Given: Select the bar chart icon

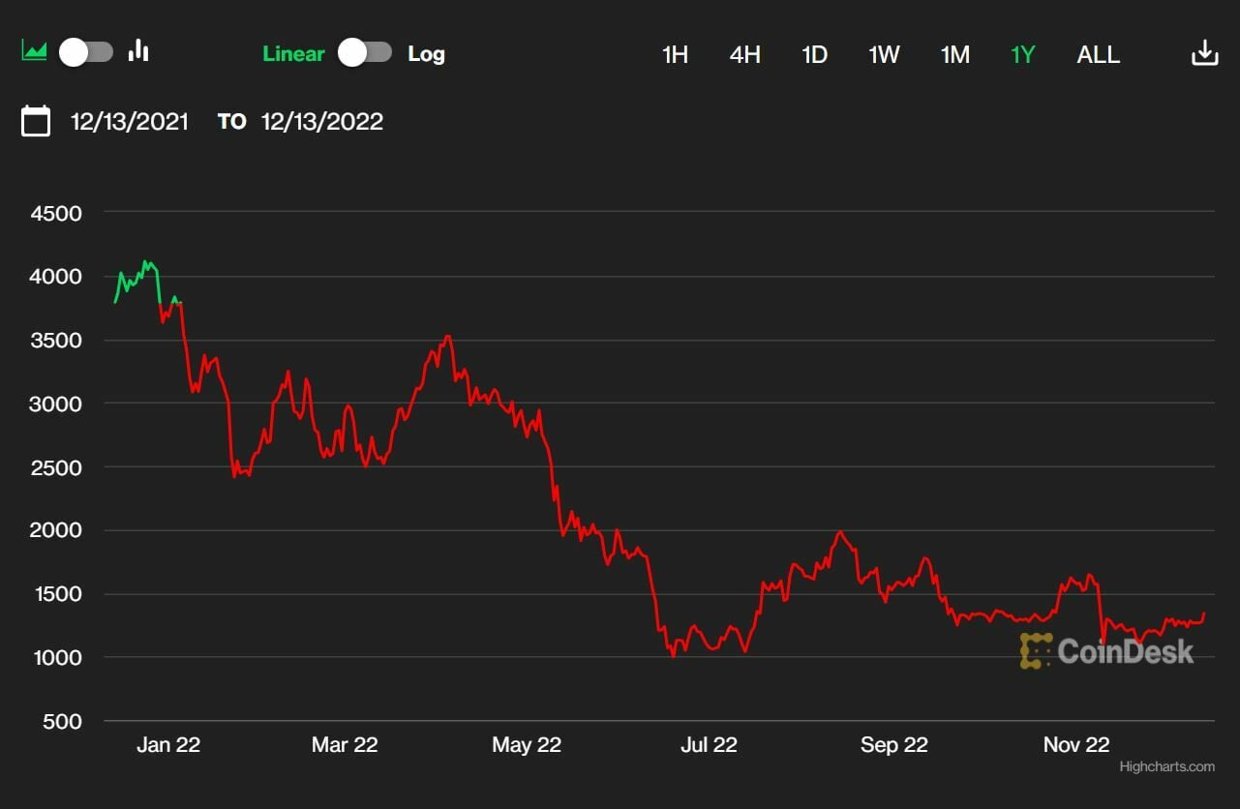Looking at the screenshot, I should coord(139,50).
